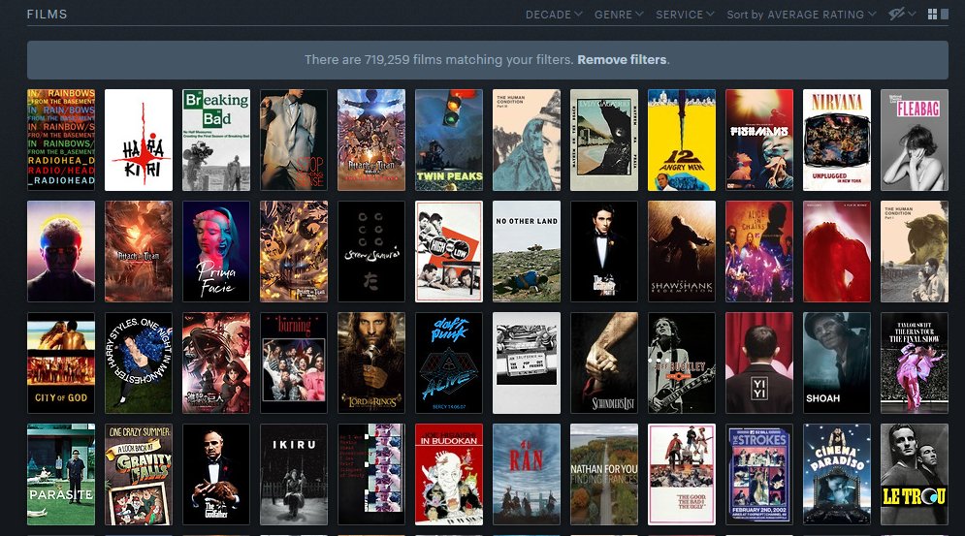Screen dimensions: 965x536
Task: Open the Daft Punk Alive poster
Action: [449, 363]
